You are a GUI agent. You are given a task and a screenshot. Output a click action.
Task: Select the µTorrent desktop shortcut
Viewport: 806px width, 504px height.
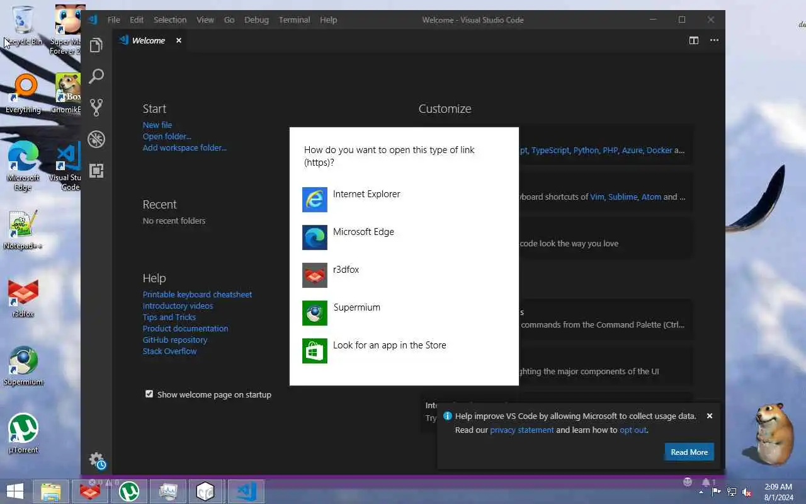pyautogui.click(x=23, y=434)
